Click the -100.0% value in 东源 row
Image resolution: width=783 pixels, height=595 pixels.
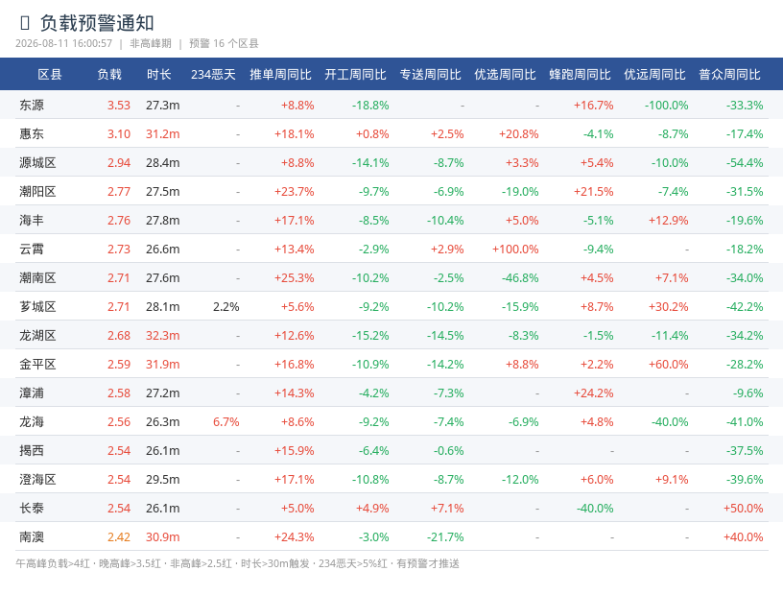[666, 106]
